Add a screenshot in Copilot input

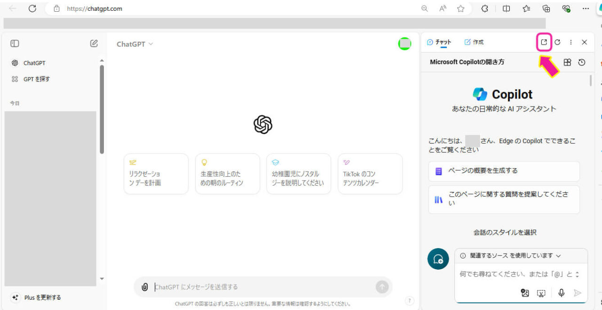coord(541,293)
